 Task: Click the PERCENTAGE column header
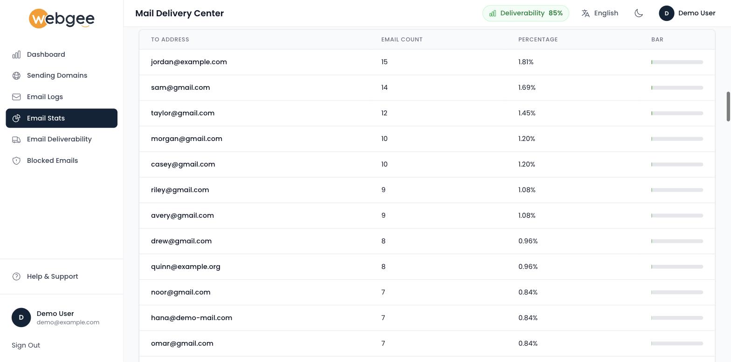pyautogui.click(x=538, y=40)
